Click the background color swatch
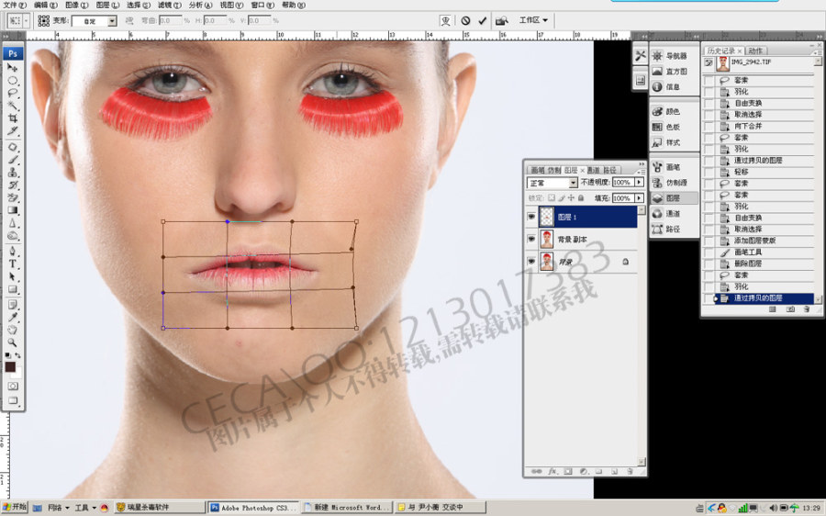Image resolution: width=826 pixels, height=516 pixels. (17, 373)
